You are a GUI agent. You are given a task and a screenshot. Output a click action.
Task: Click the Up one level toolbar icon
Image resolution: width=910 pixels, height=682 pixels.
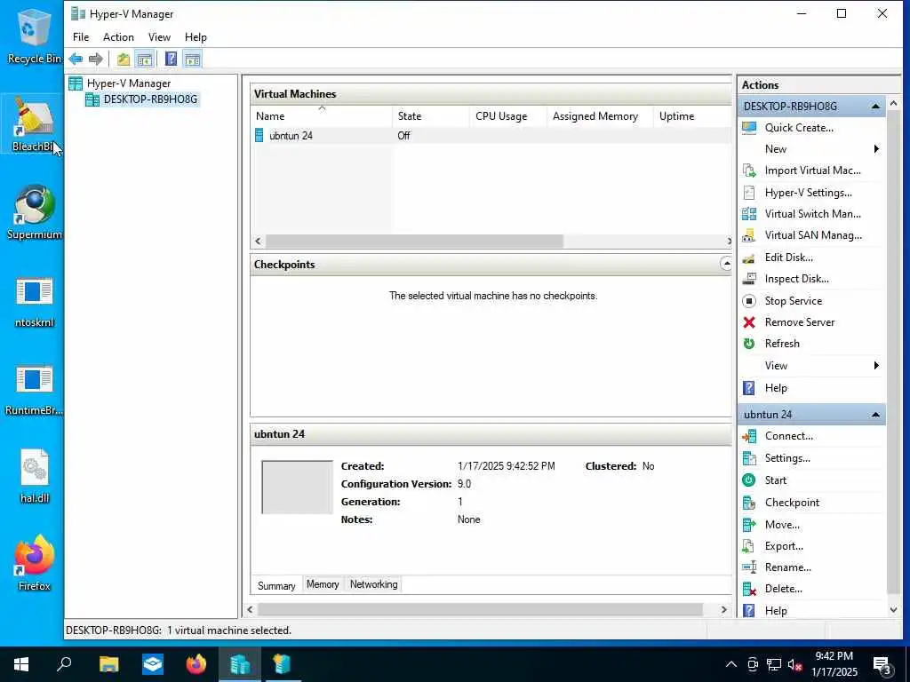point(123,59)
